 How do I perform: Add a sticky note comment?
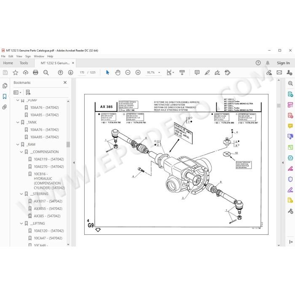click(197, 72)
